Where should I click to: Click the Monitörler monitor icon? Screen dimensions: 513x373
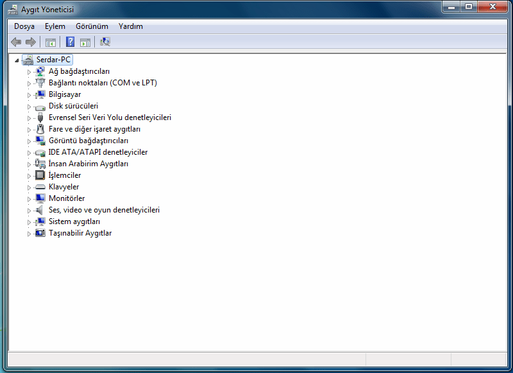pyautogui.click(x=40, y=198)
